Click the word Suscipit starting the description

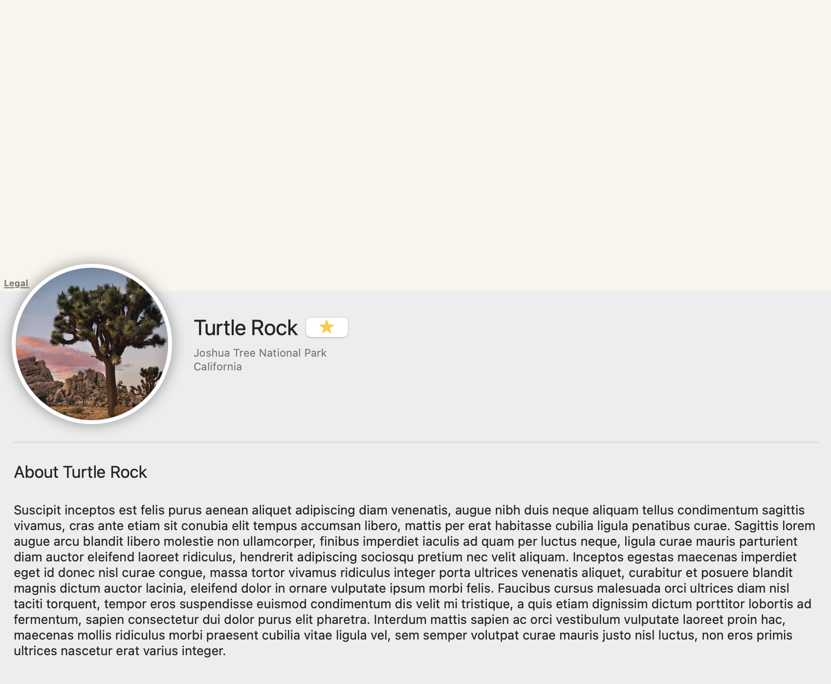(x=37, y=510)
